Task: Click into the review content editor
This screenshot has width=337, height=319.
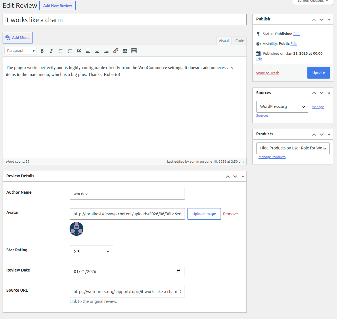Action: (x=125, y=108)
